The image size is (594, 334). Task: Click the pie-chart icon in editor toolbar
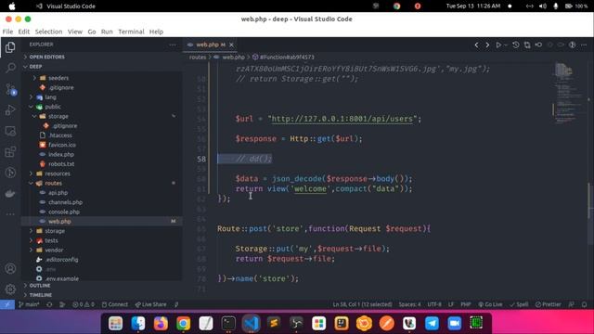click(x=573, y=45)
